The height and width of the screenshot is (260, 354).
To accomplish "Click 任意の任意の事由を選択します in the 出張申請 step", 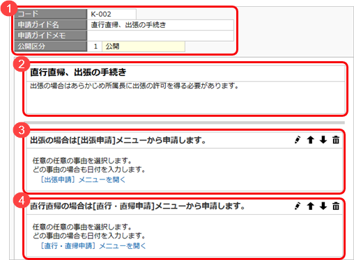I will 82,161.
